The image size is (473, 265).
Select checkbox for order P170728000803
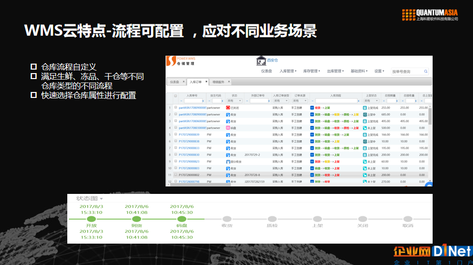click(x=175, y=168)
